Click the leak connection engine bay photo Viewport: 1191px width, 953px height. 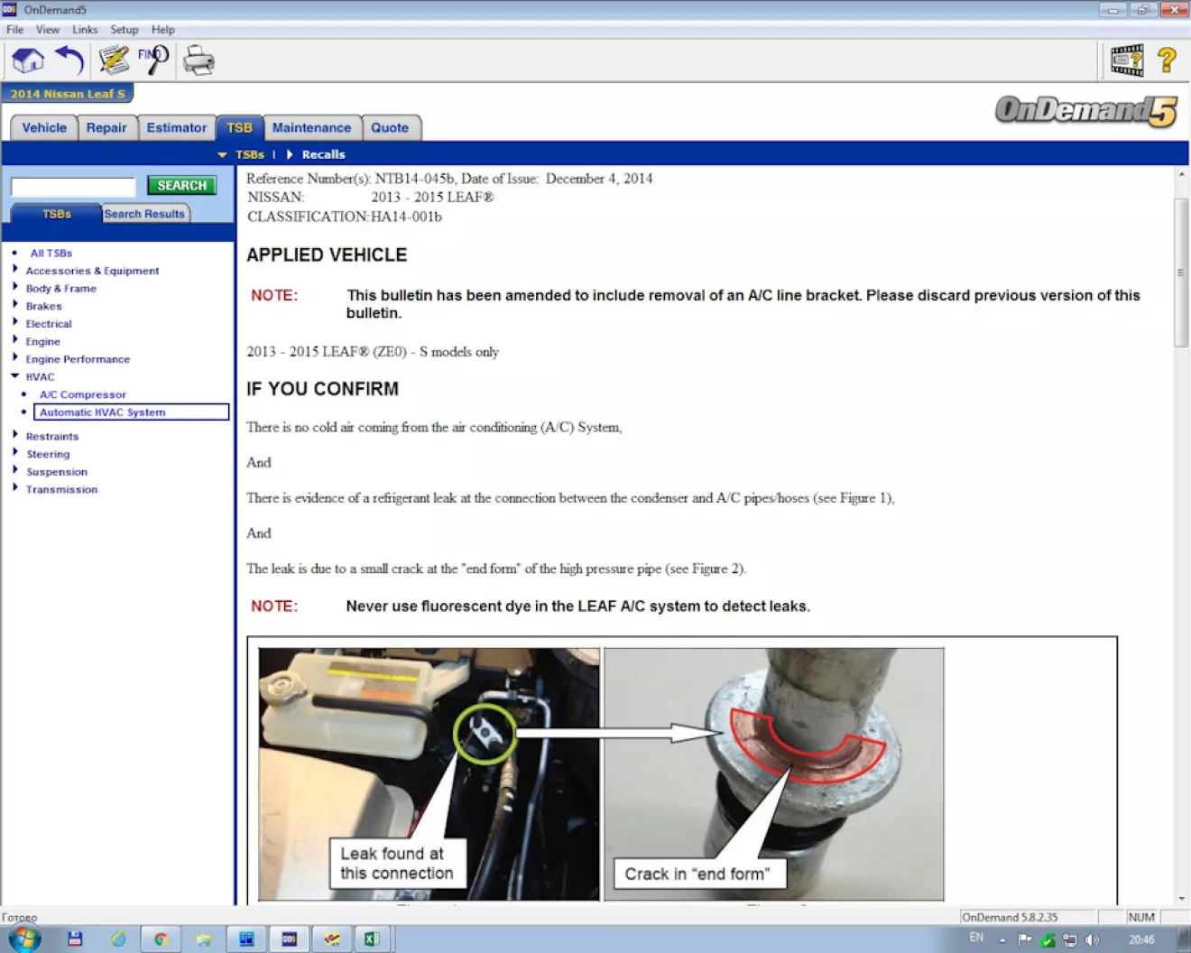click(x=429, y=774)
